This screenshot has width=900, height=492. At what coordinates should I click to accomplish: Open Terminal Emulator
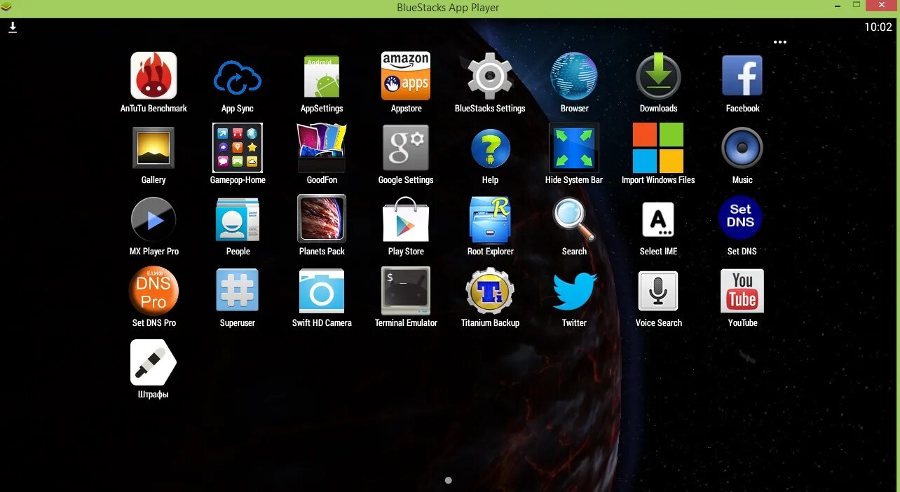point(406,291)
